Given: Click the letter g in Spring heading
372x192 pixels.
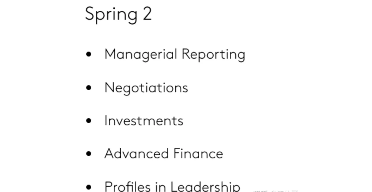Looking at the screenshot, I should 132,16.
